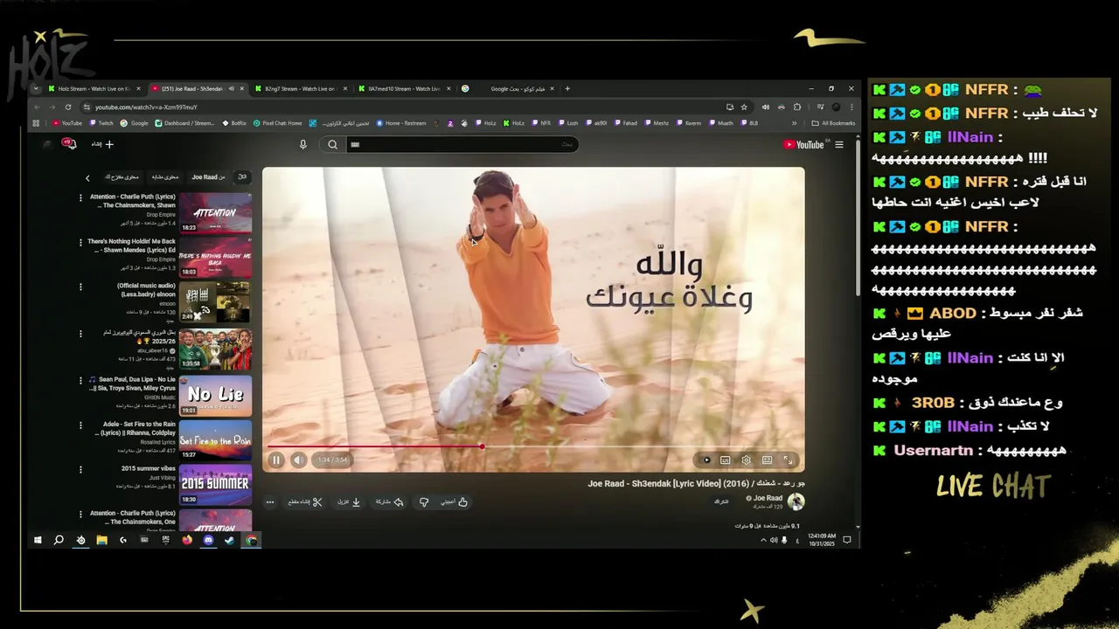Viewport: 1119px width, 629px height.
Task: Switch to theater mode
Action: pyautogui.click(x=767, y=460)
